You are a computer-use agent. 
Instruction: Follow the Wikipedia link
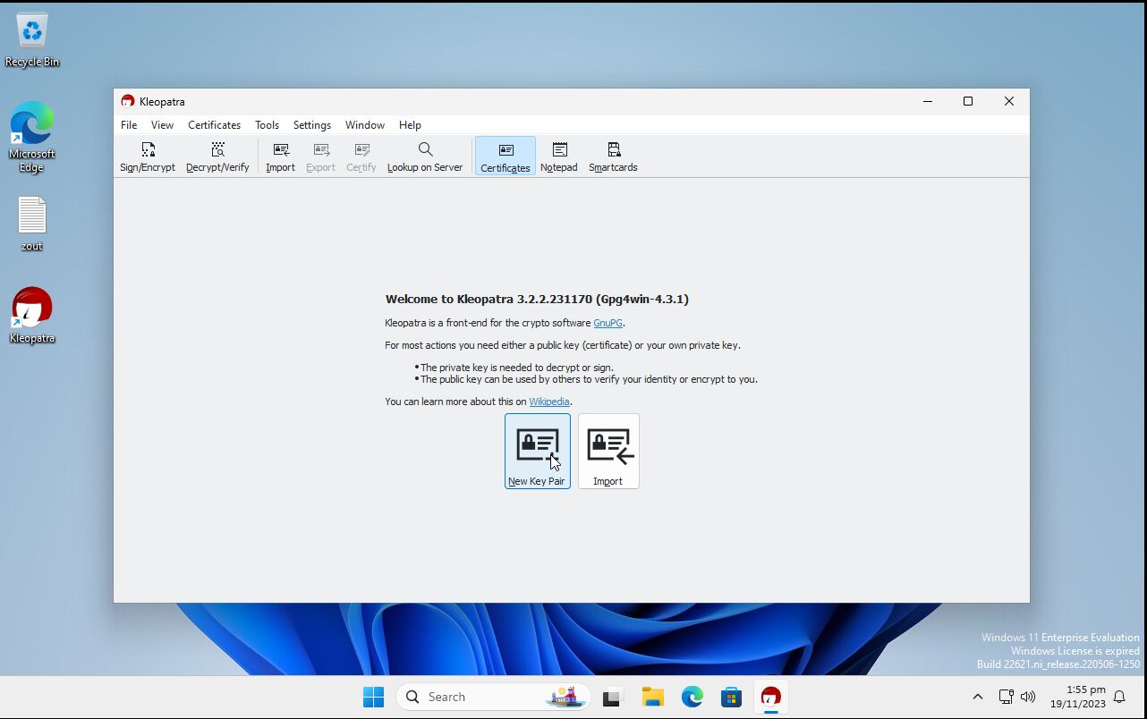[x=548, y=402]
